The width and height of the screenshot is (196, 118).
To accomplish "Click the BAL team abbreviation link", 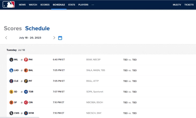I will click(x=31, y=70).
